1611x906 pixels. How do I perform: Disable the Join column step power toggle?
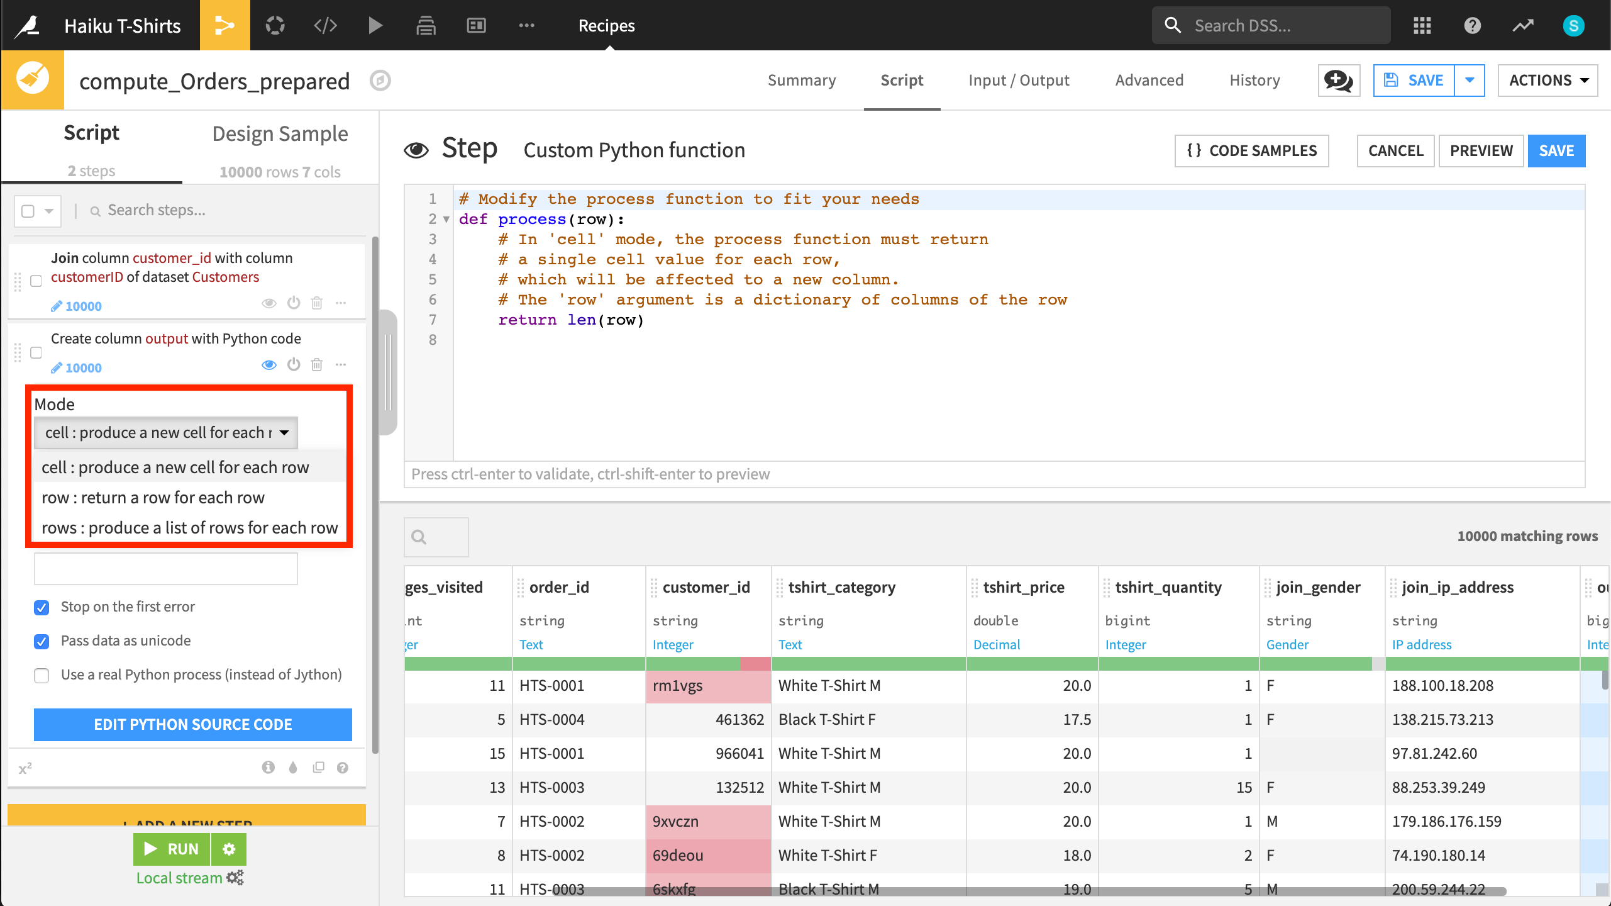click(x=294, y=303)
